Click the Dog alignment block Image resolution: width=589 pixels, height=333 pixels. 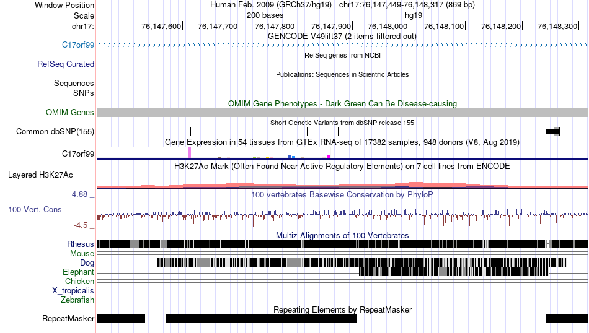[361, 262]
